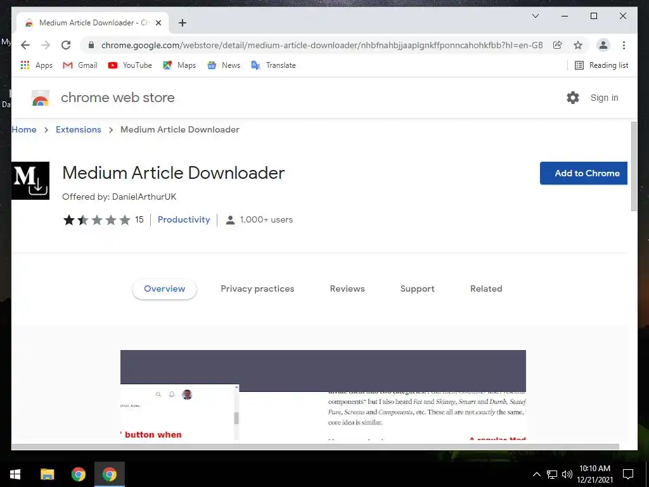Click the vertical page scrollbar
Viewport: 649px width, 487px height.
(634, 167)
